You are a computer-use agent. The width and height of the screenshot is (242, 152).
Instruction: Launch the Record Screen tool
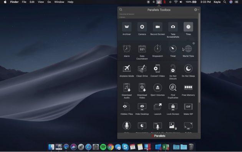(157, 29)
